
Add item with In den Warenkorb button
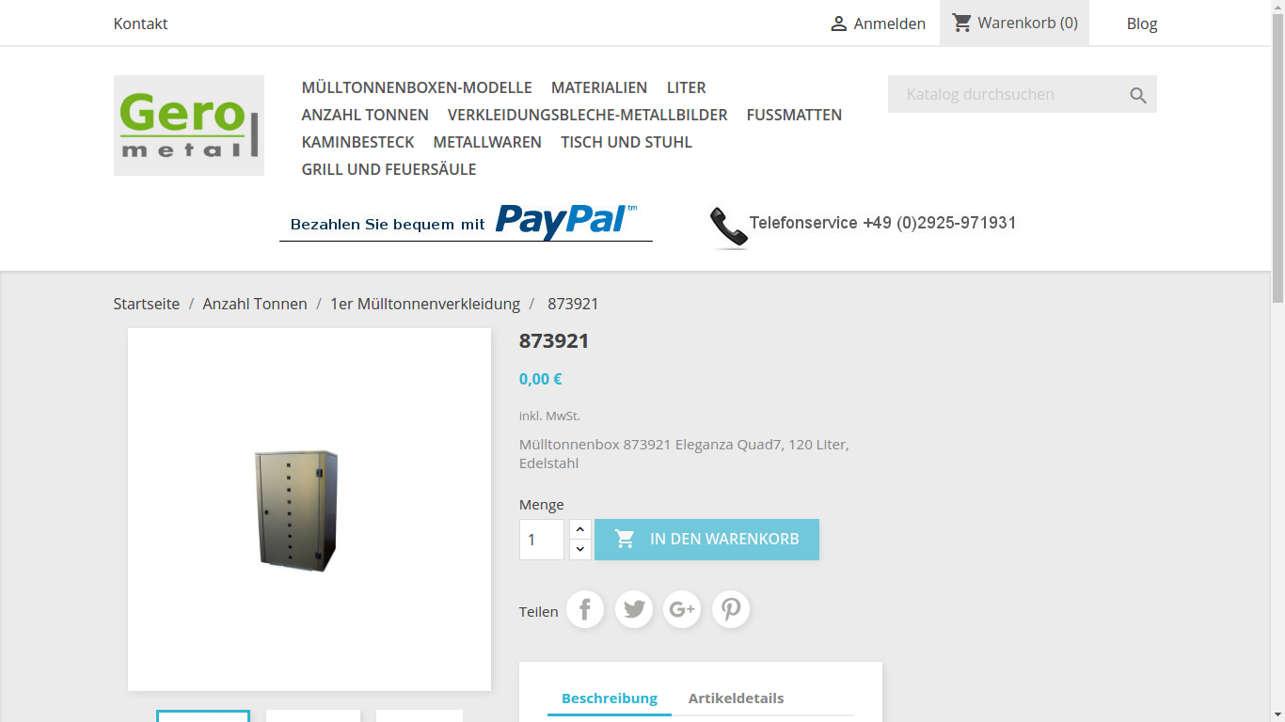pos(706,540)
